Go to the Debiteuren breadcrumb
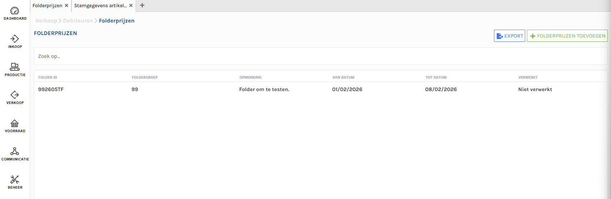 pos(78,21)
